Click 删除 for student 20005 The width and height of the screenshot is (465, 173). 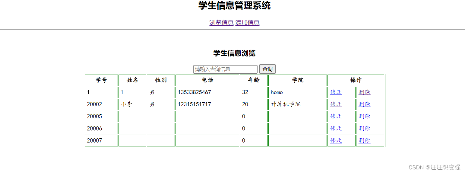365,116
